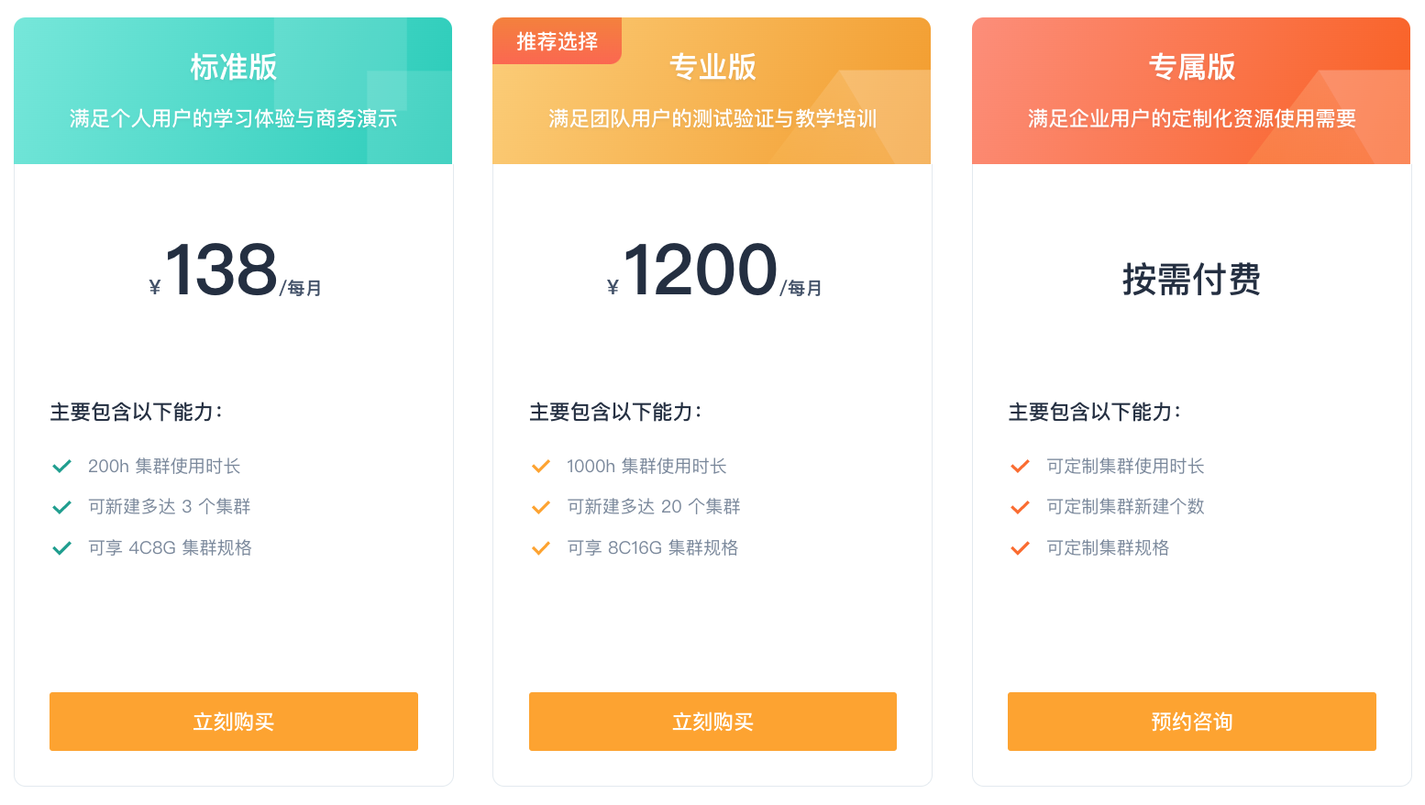Click the orange checkmark beside 可享 8C16G 集群规格
Image resolution: width=1425 pixels, height=805 pixels.
pyautogui.click(x=541, y=548)
